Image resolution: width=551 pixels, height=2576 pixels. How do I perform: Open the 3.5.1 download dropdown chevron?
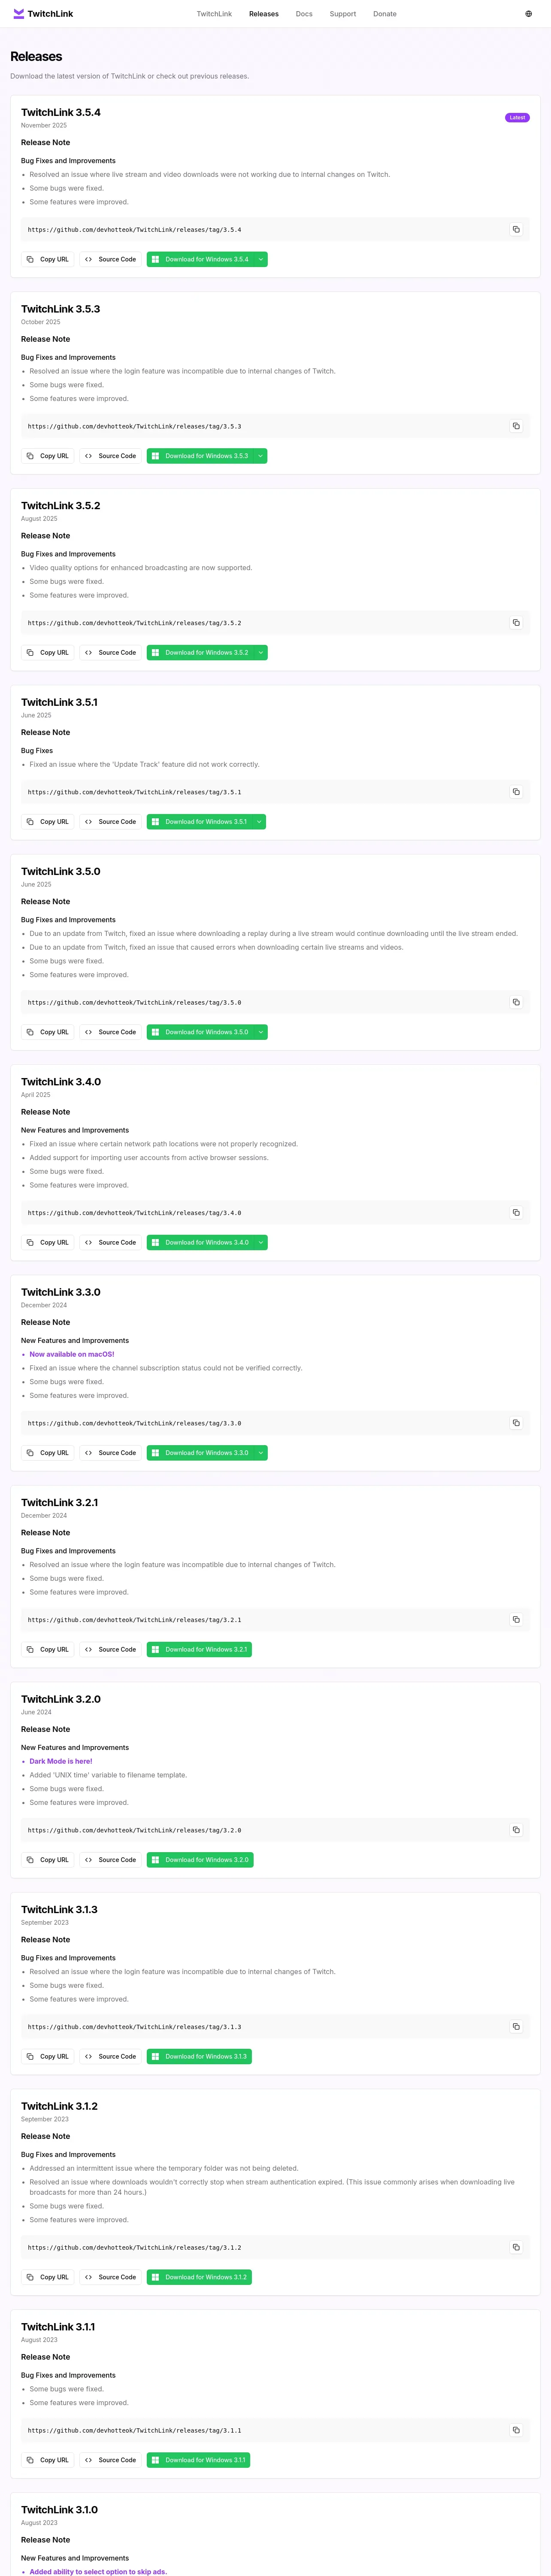tap(260, 822)
